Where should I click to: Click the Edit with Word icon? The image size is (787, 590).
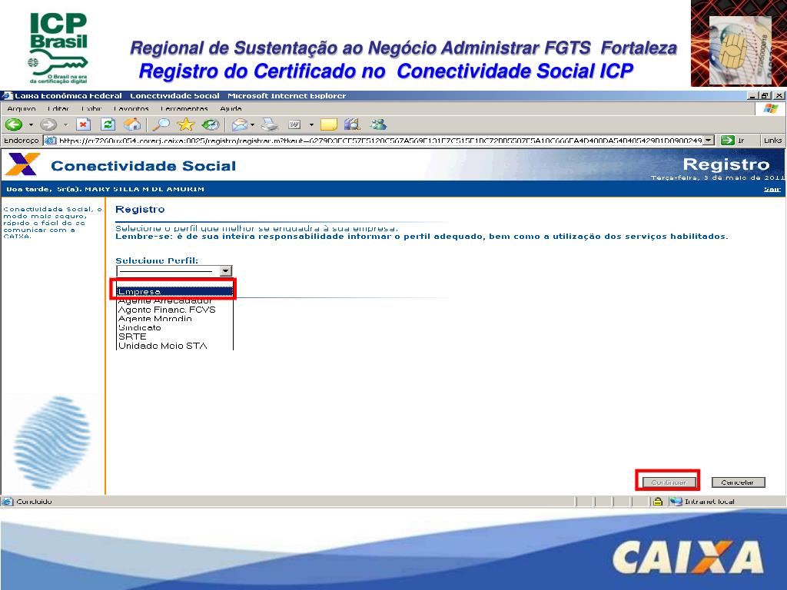coord(294,124)
